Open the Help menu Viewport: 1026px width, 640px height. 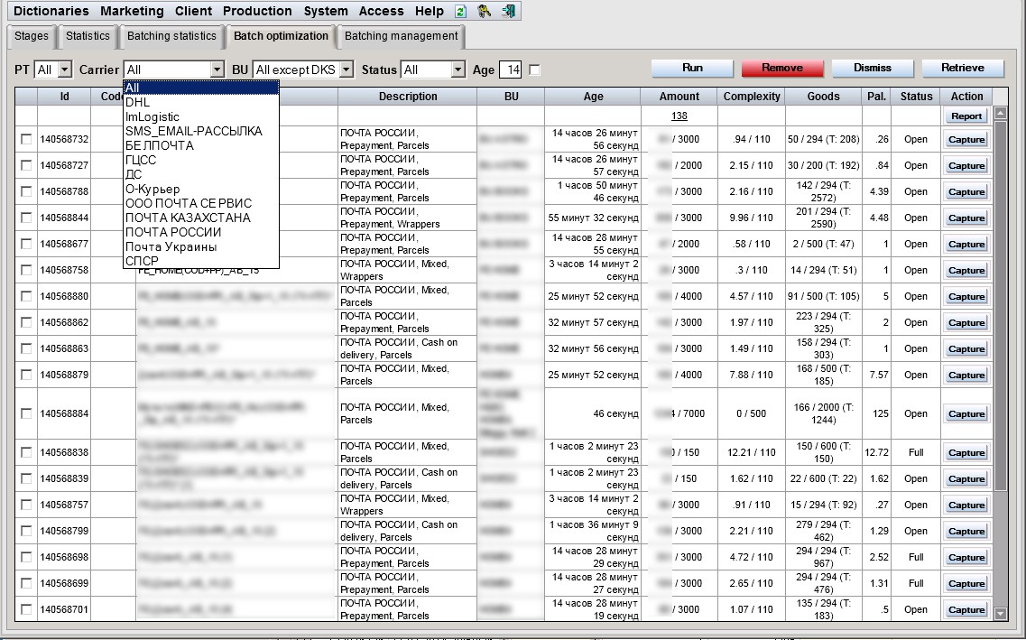pos(430,11)
